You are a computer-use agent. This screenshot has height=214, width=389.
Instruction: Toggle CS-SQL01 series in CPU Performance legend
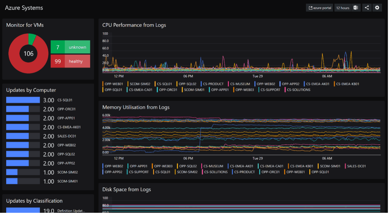[x=163, y=84]
